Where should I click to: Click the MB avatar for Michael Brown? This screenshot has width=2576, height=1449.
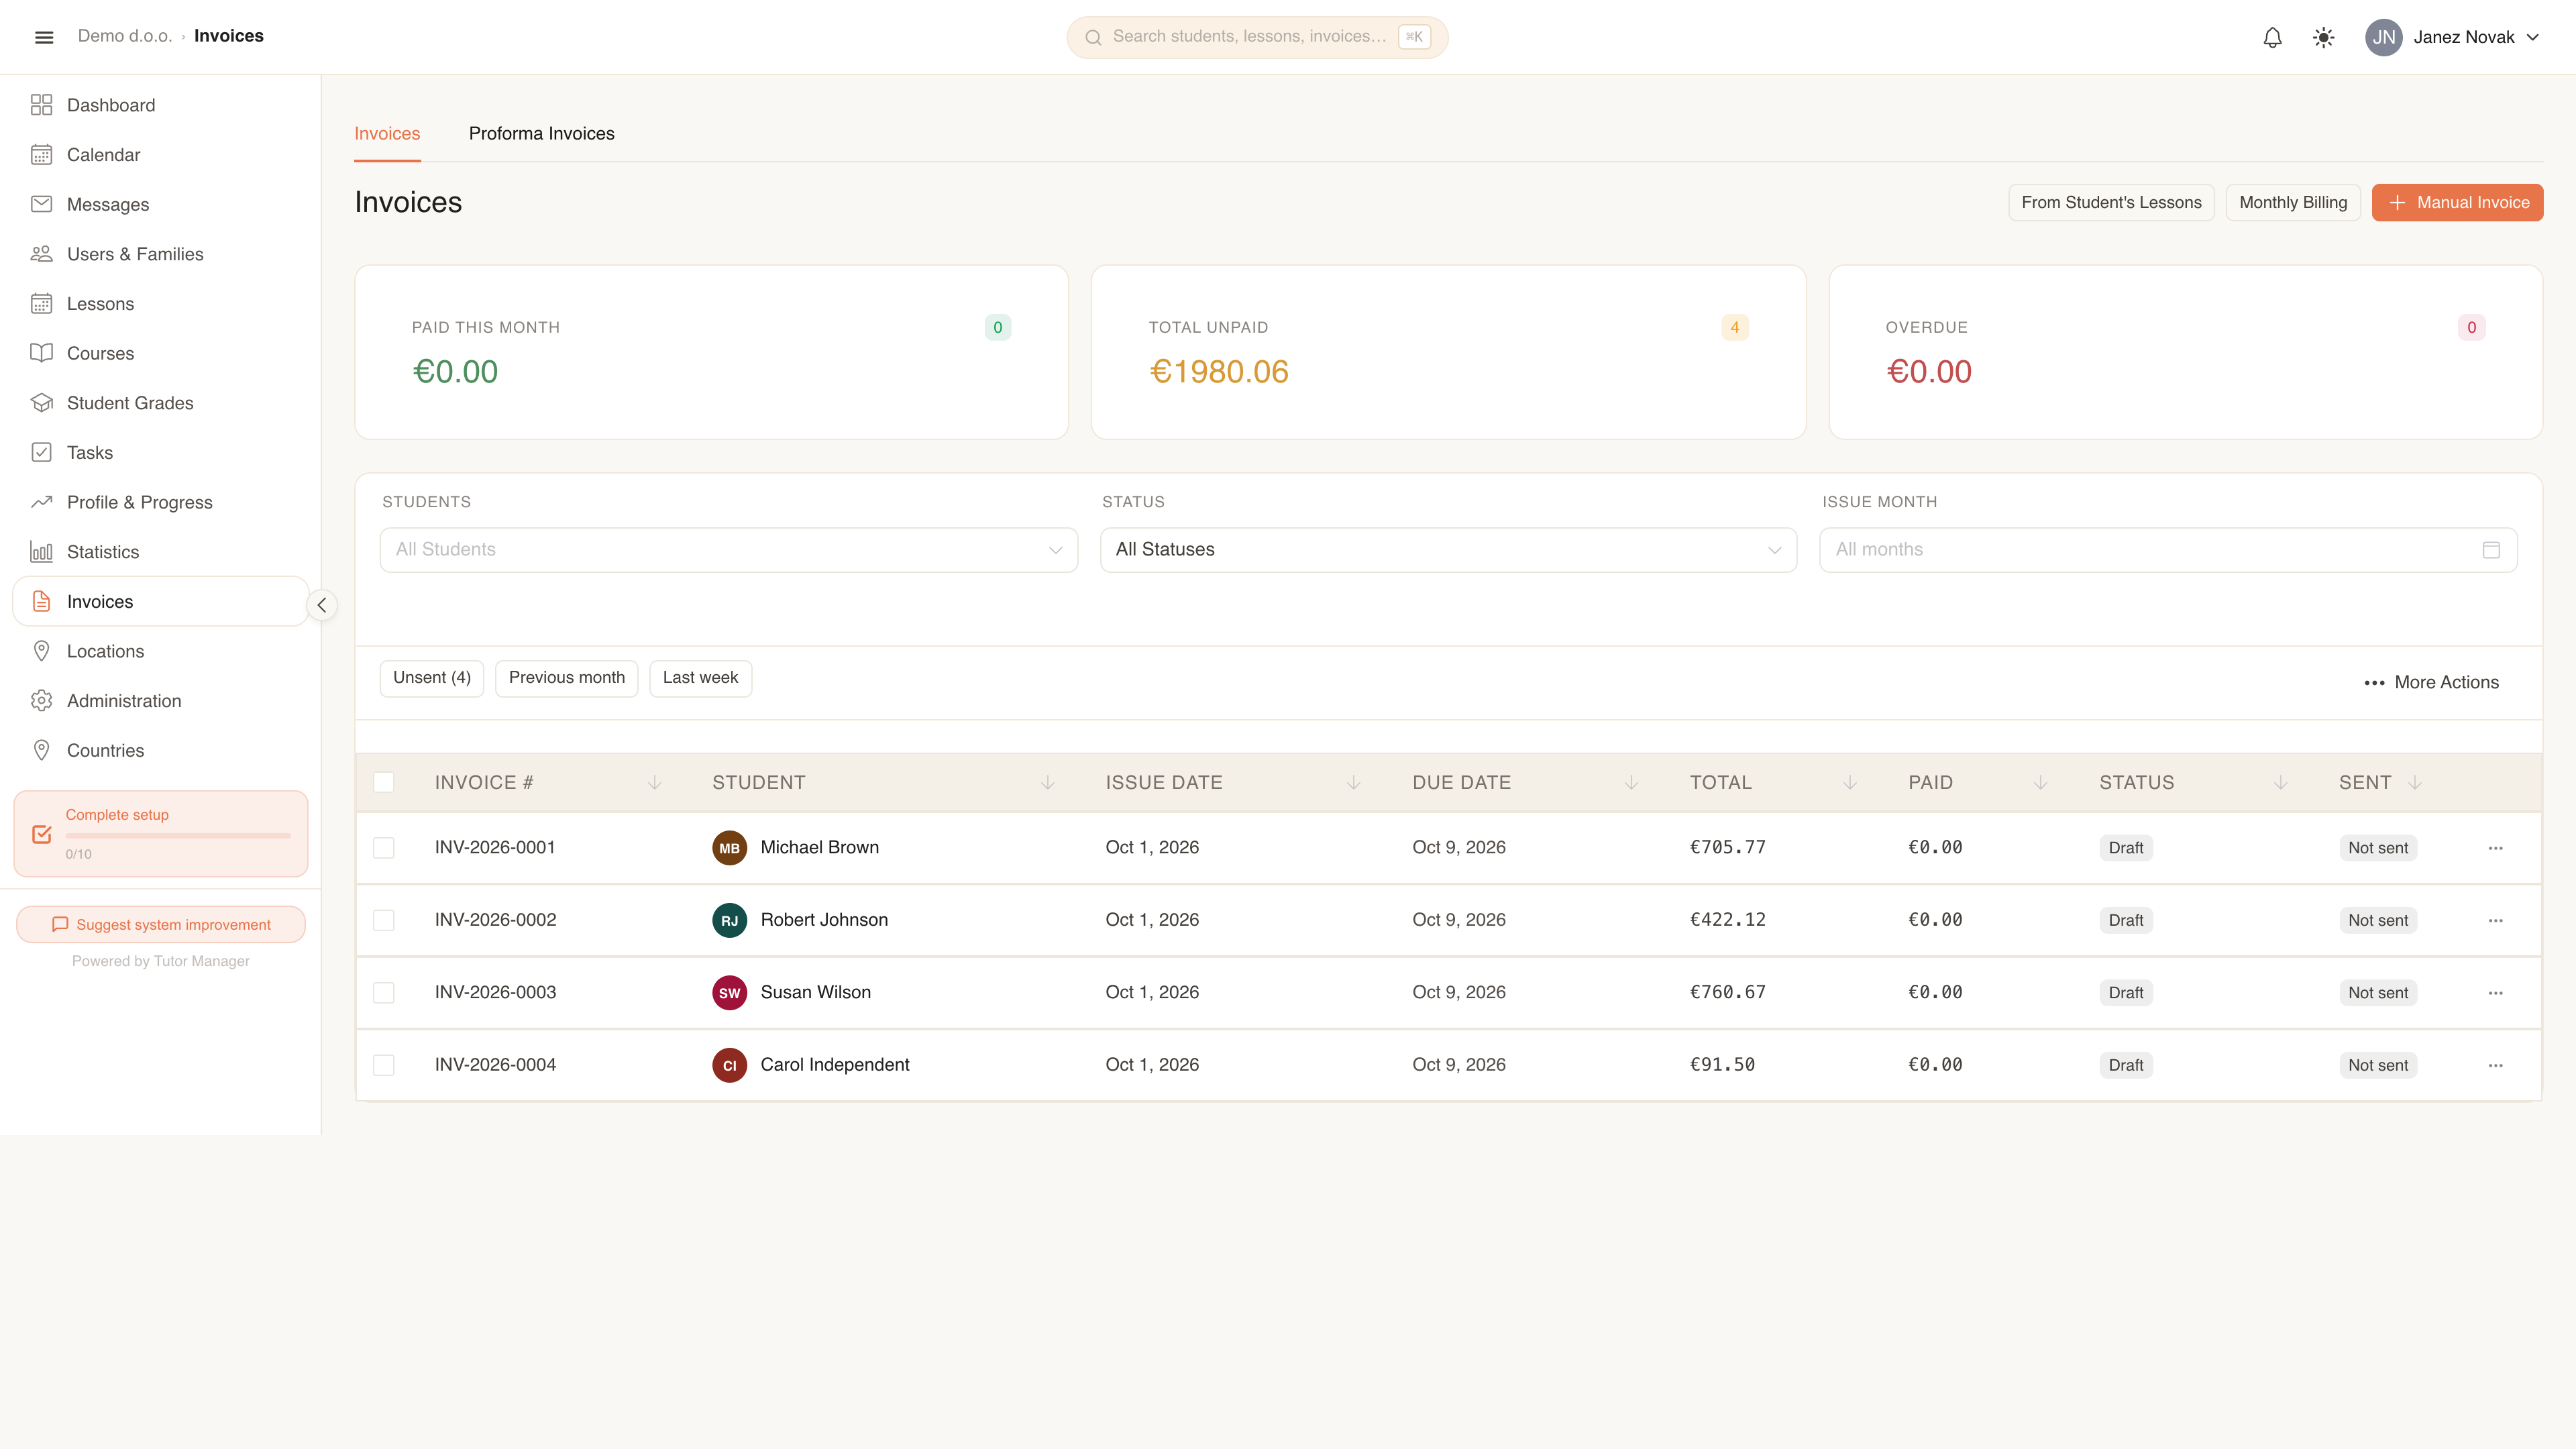tap(729, 848)
